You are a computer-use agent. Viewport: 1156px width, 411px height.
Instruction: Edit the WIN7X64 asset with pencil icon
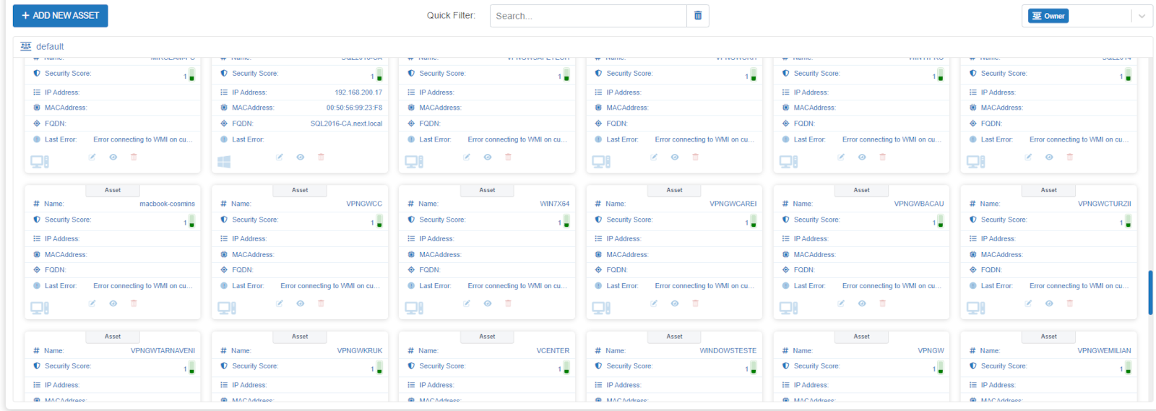[x=467, y=303]
